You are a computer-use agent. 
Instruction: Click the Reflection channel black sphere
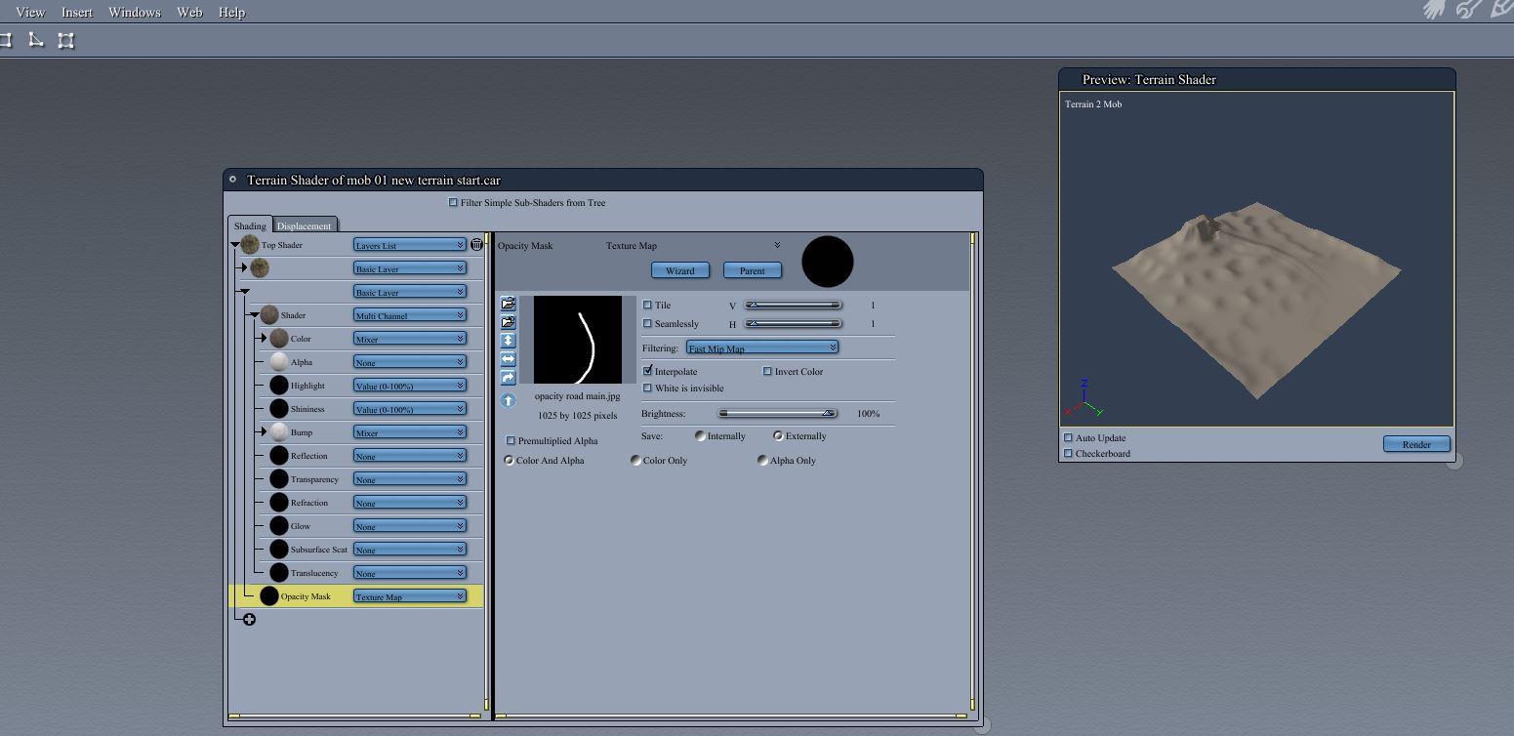point(279,456)
